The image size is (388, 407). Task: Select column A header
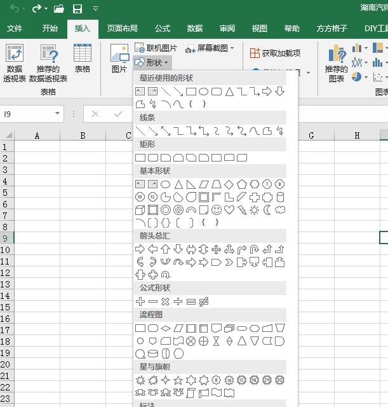click(x=37, y=135)
